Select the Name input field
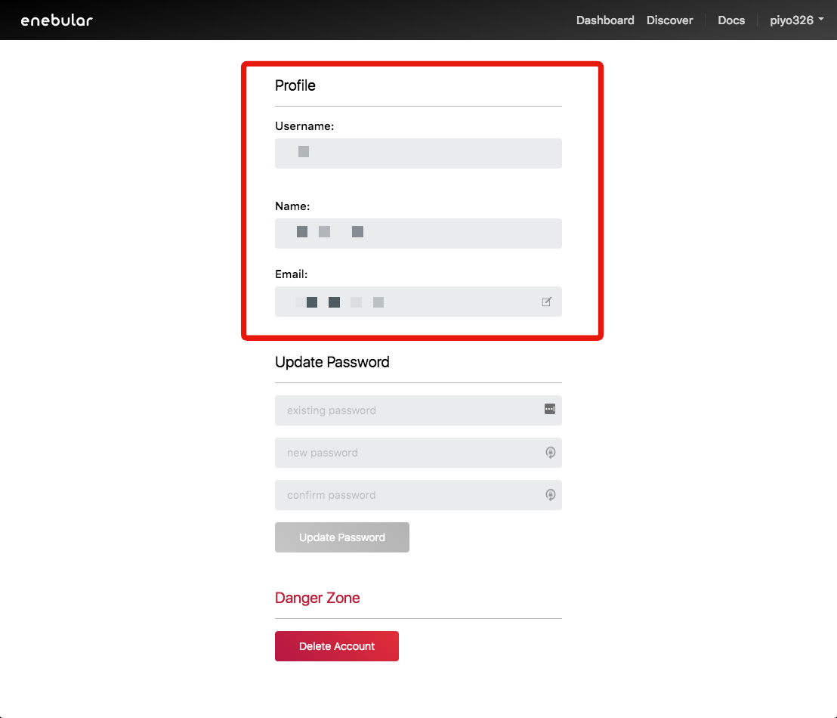837x718 pixels. pos(418,234)
